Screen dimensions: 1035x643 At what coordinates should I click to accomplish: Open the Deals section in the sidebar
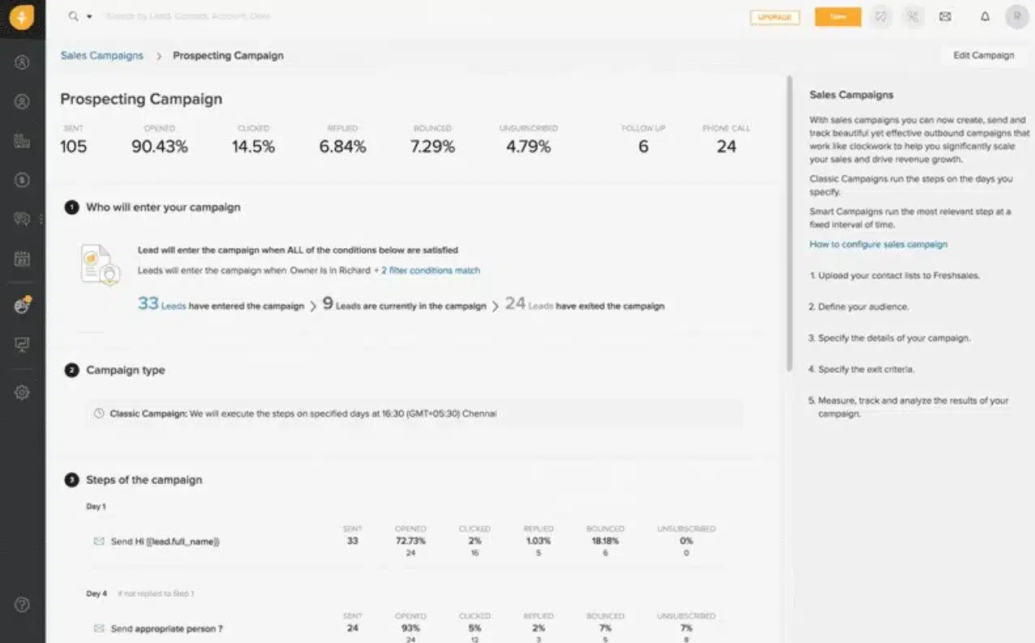pyautogui.click(x=22, y=179)
